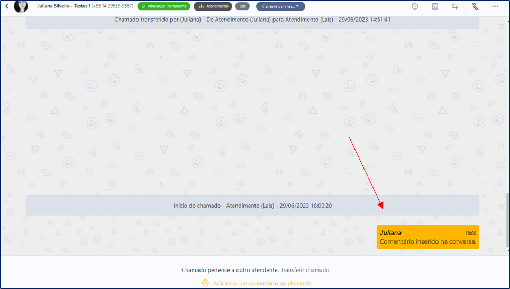
Task: Click the WhatsApp Treinamento green badge
Action: [163, 6]
